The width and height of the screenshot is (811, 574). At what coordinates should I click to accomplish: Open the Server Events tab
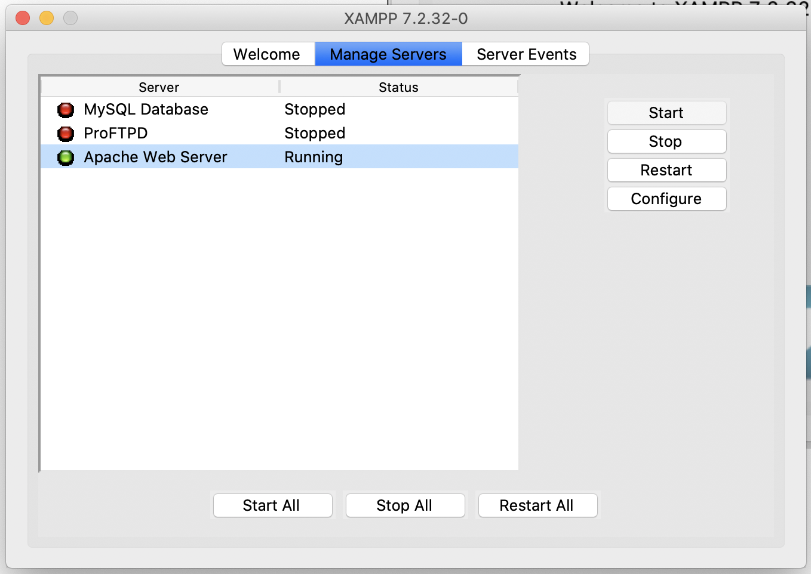(526, 54)
